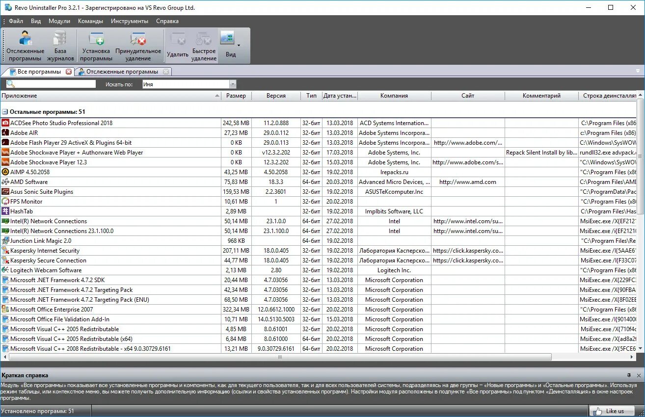Click the Quick Uninstall (Быстрое удаление) icon
The width and height of the screenshot is (645, 417).
point(204,46)
